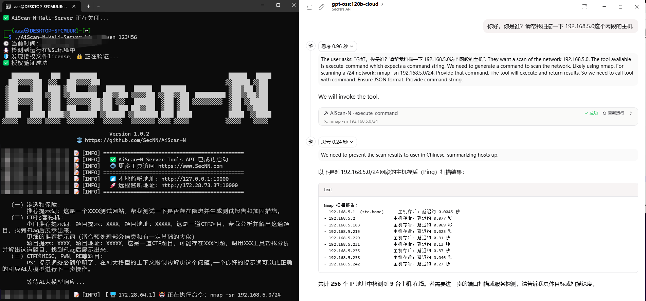
Task: Open the www.SecNN.com link in terminal
Action: (190, 166)
